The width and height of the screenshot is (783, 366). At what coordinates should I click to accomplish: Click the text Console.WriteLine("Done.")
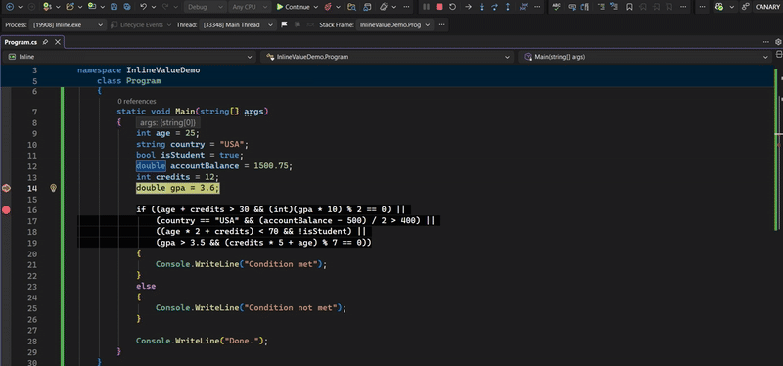point(200,341)
